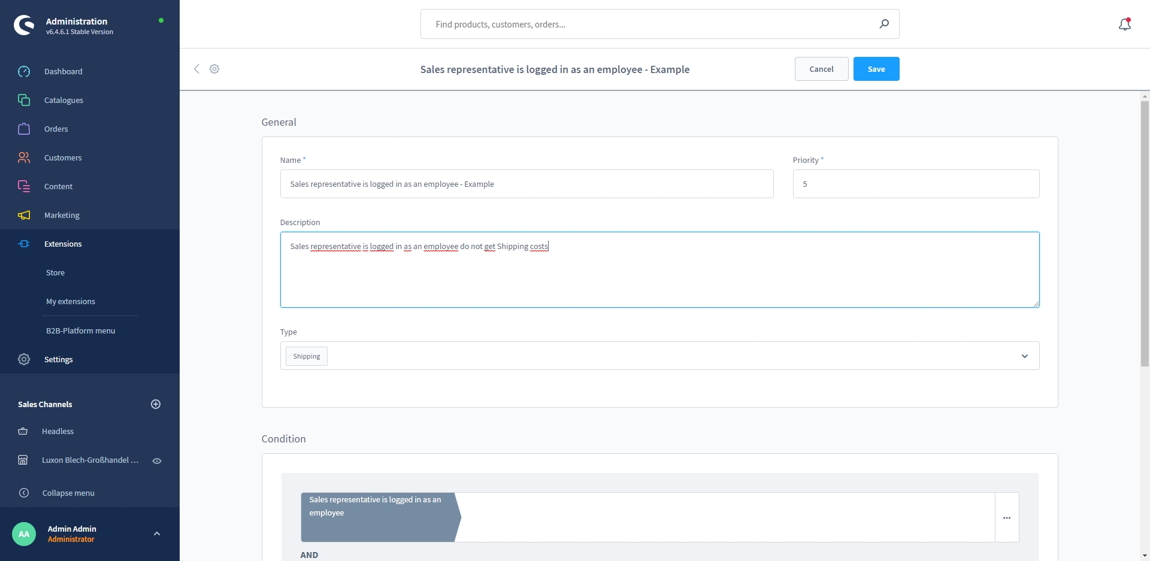
Task: Add a sales channel with plus icon
Action: coord(156,404)
